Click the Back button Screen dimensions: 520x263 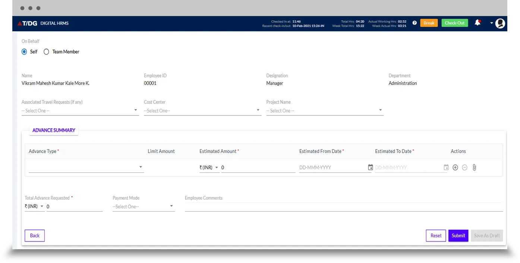point(35,235)
